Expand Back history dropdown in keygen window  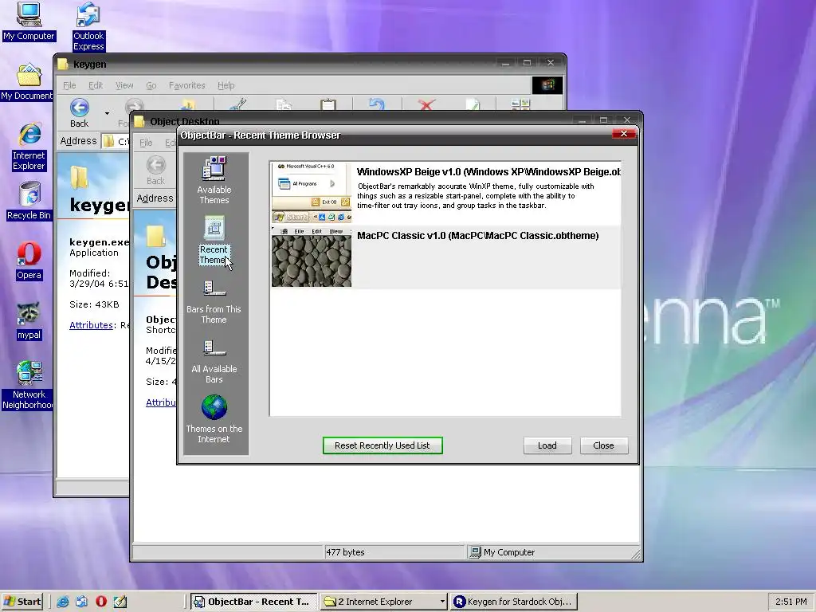click(x=108, y=113)
